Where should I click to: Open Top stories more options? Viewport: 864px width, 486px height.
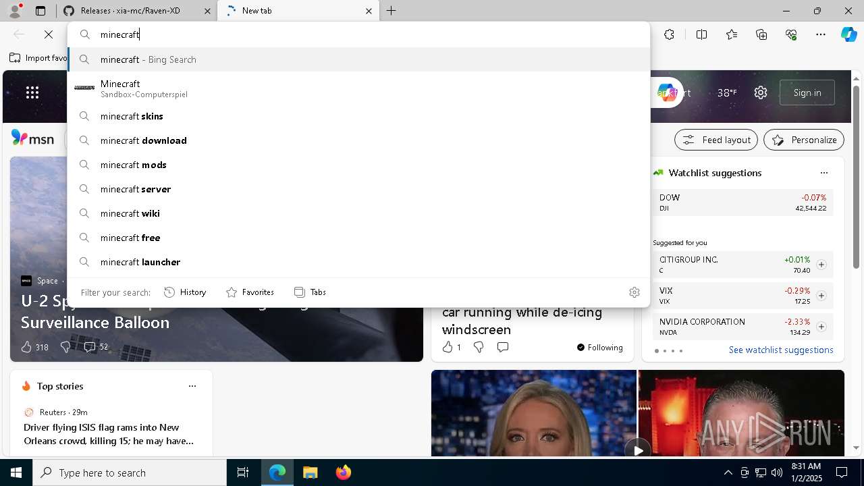click(x=192, y=386)
